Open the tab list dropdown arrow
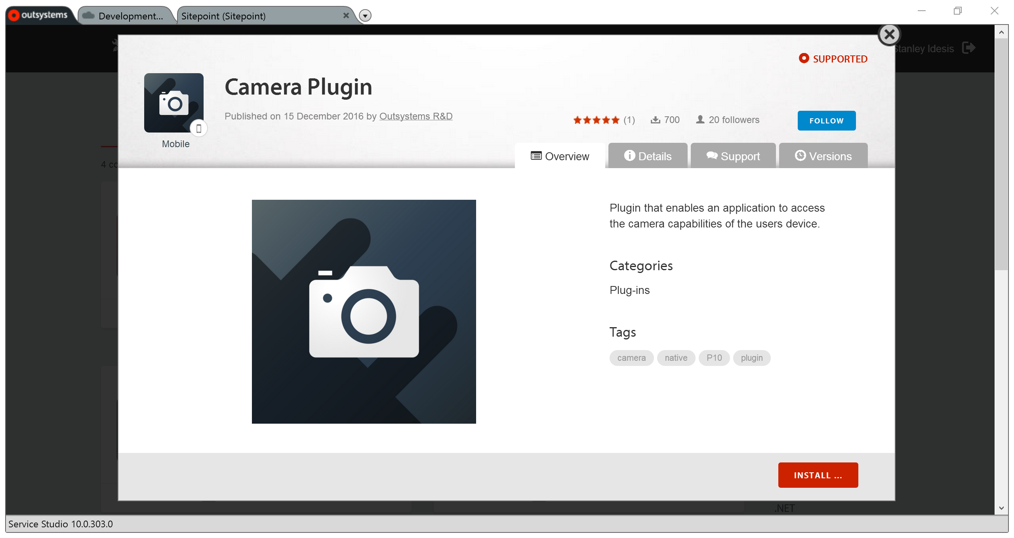This screenshot has width=1014, height=538. pyautogui.click(x=365, y=16)
